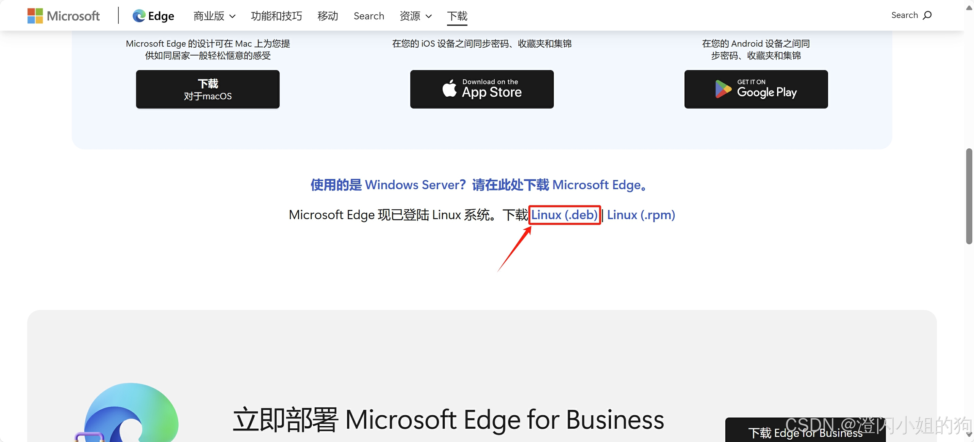Open the 功能和技巧 menu item
The width and height of the screenshot is (974, 442).
click(276, 16)
